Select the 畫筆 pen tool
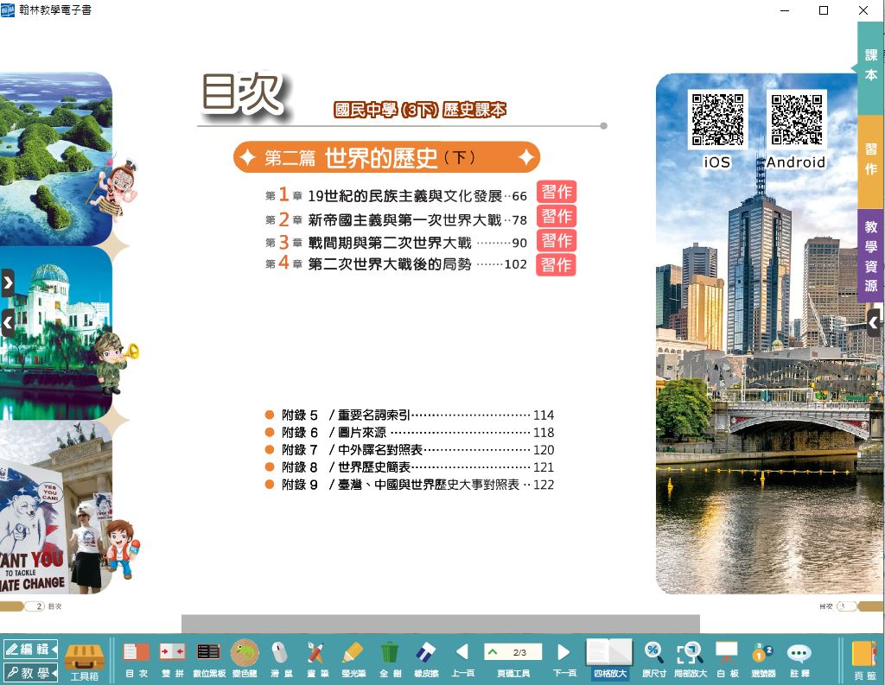Image resolution: width=885 pixels, height=685 pixels. point(315,657)
